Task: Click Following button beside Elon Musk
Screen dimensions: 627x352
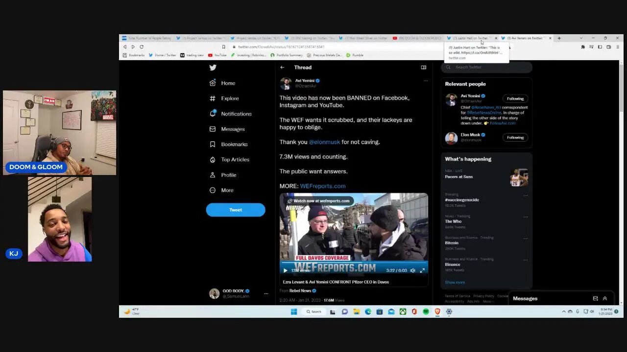Action: tap(515, 137)
